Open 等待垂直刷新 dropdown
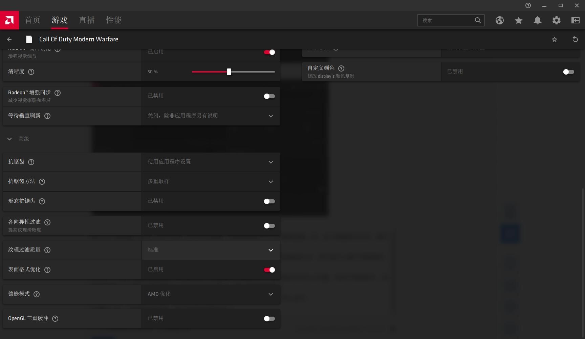The width and height of the screenshot is (585, 339). click(x=211, y=116)
